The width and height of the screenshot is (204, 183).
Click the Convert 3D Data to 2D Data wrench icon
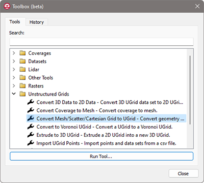pos(31,102)
